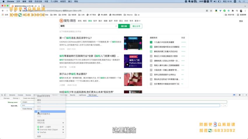Image resolution: width=248 pixels, height=139 pixels.
Task: Open the Apple menu
Action: click(4, 1)
